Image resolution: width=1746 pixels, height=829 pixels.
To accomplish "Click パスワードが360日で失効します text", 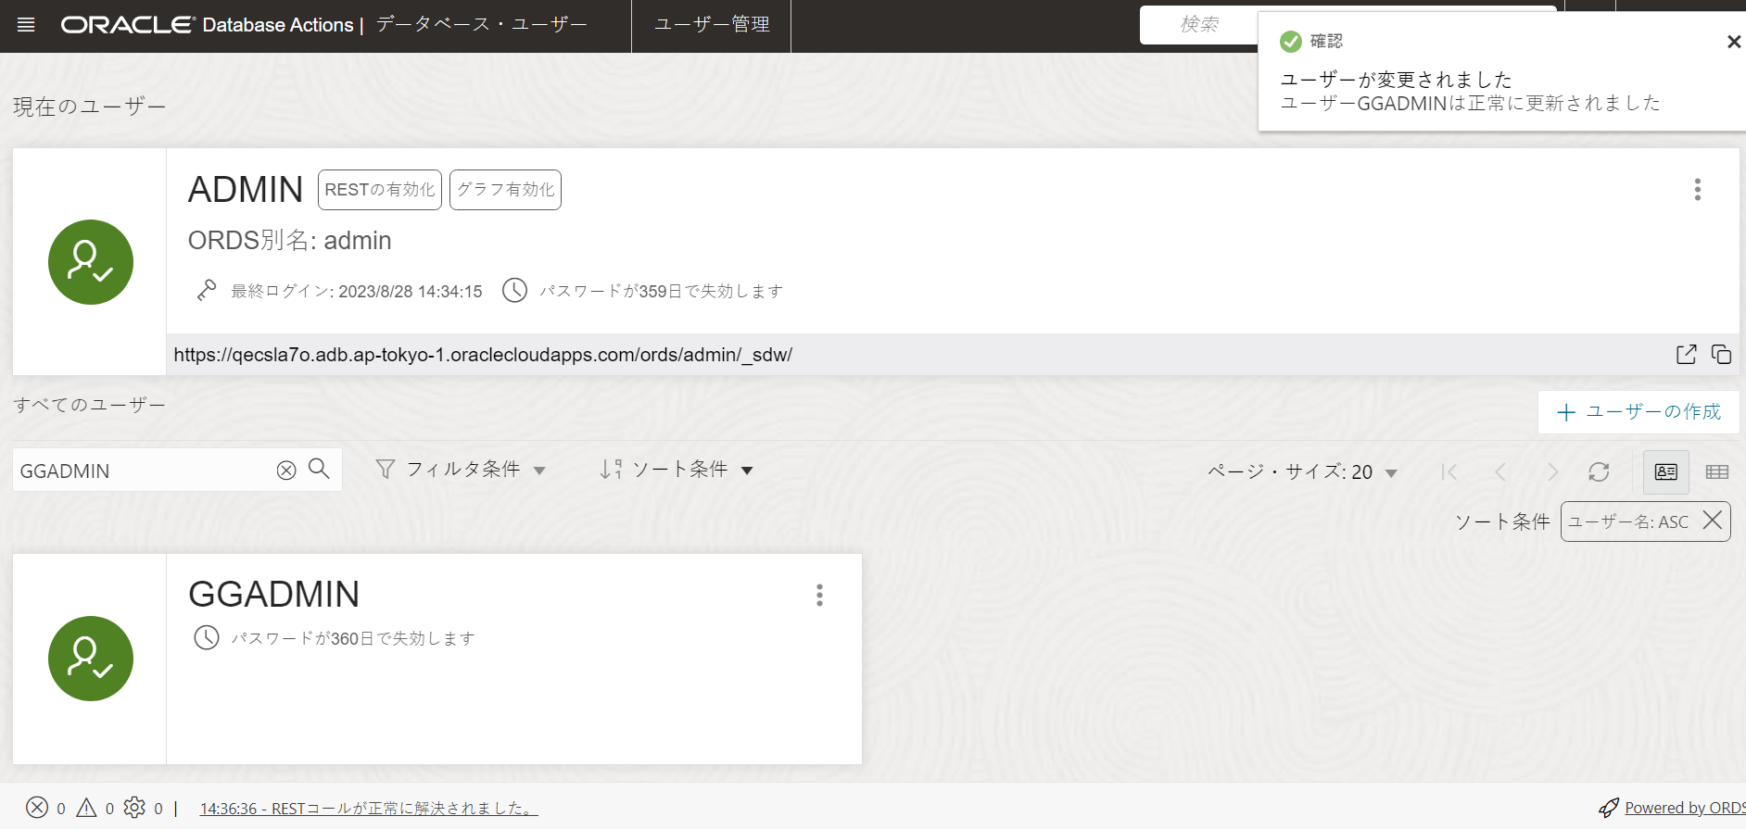I will click(353, 638).
